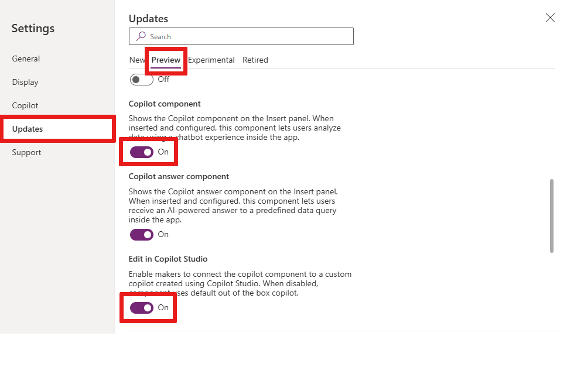Disable the Copilot component toggle
The height and width of the screenshot is (367, 567).
click(x=141, y=152)
